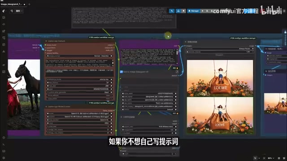
Task: Open the 图形 dropdown in top-left toolbar
Action: pyautogui.click(x=19, y=11)
